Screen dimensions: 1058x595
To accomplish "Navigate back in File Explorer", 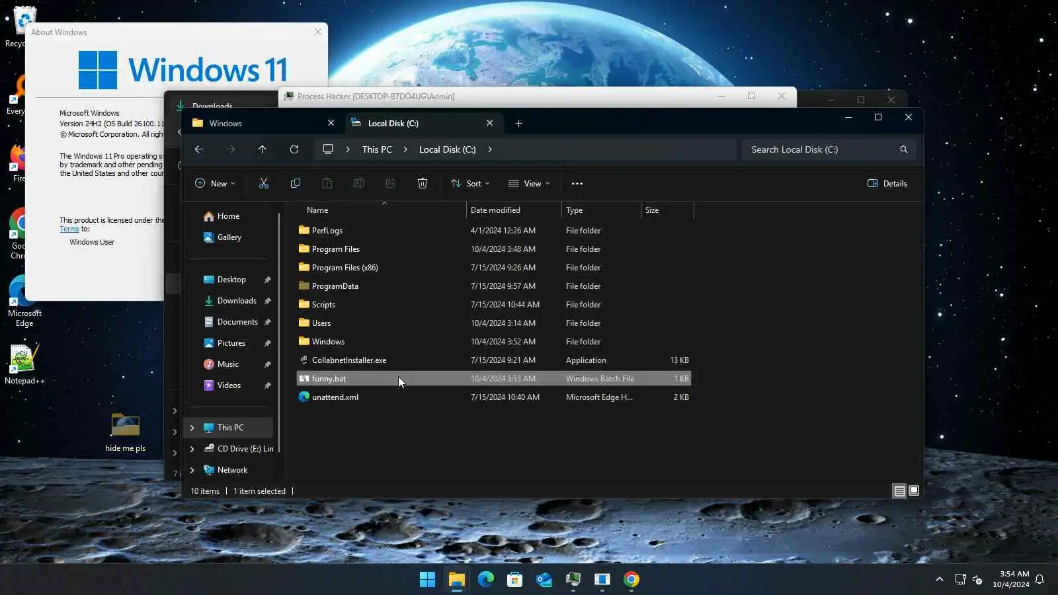I will coord(199,149).
